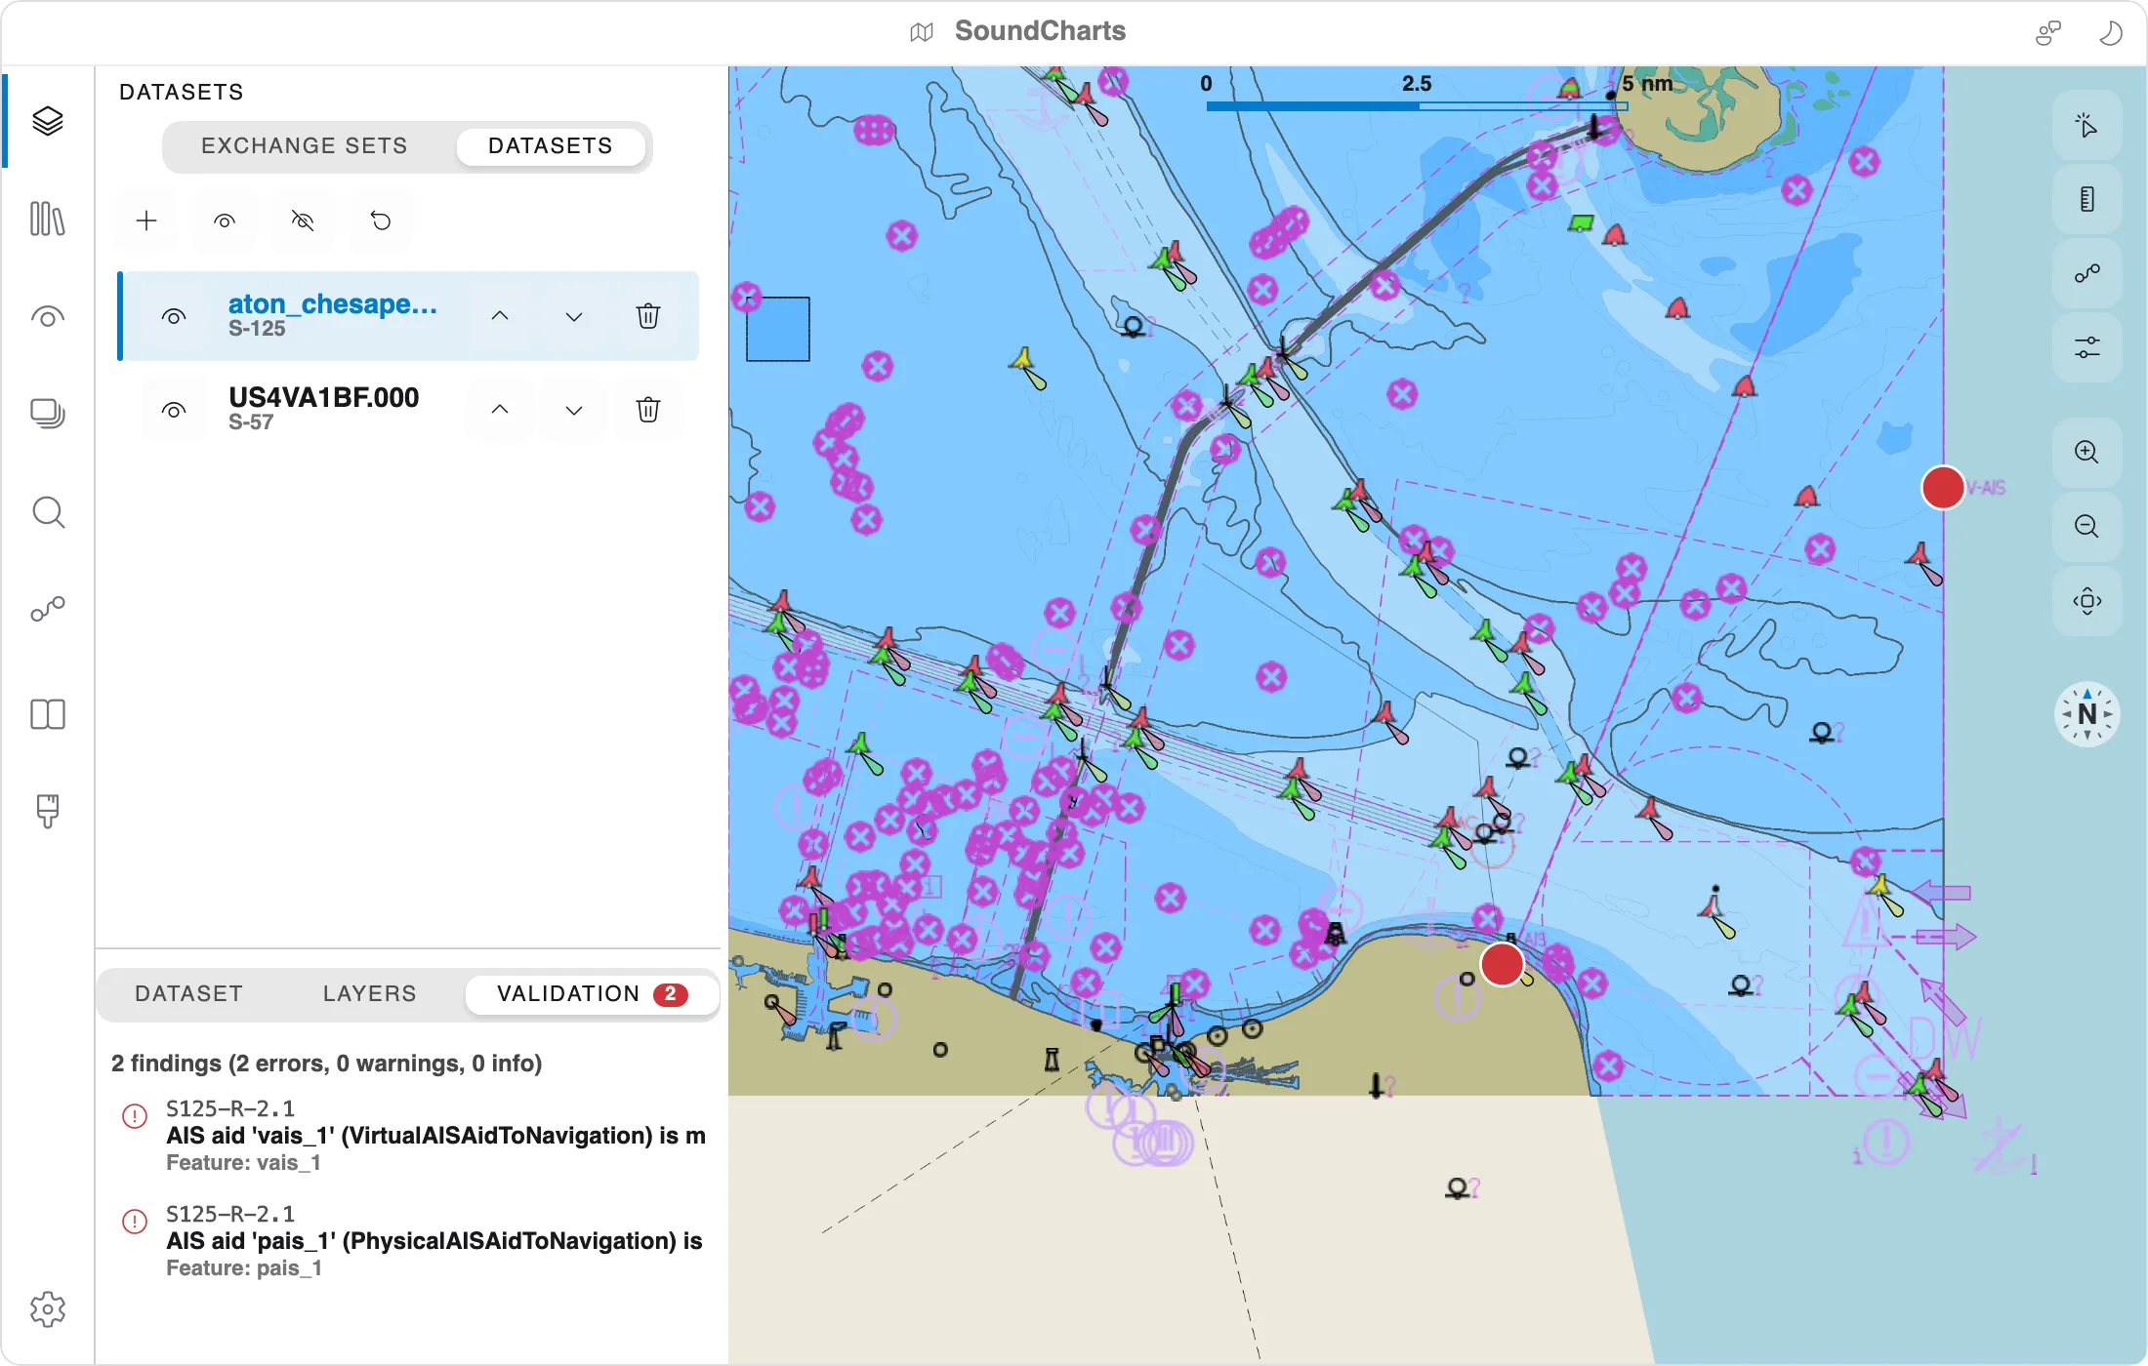The image size is (2148, 1366).
Task: Delete the aton_chesape dataset
Action: coord(648,316)
